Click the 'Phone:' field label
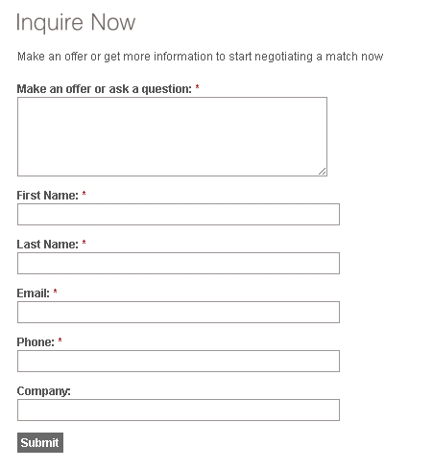The width and height of the screenshot is (433, 469). (x=36, y=341)
